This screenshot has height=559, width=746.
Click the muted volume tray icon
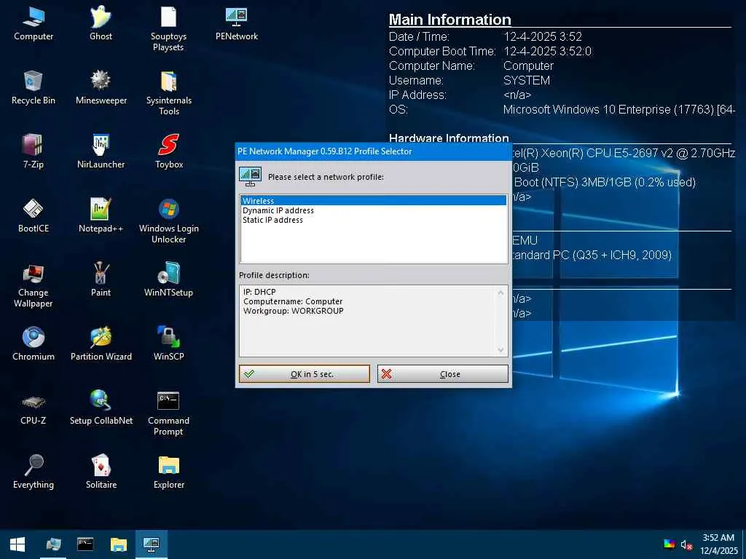pos(686,544)
